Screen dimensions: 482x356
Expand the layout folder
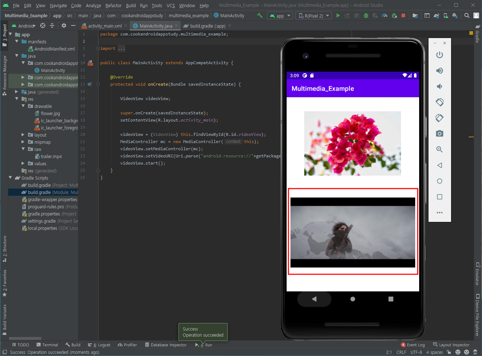click(x=23, y=135)
